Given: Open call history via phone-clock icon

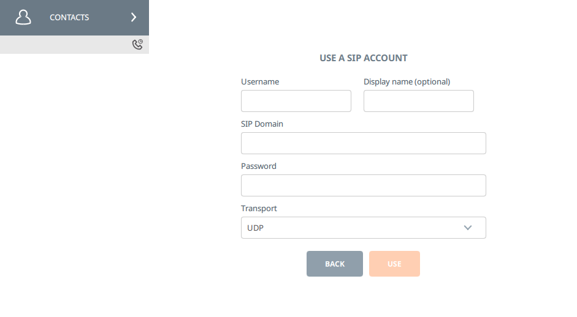Looking at the screenshot, I should pyautogui.click(x=137, y=44).
